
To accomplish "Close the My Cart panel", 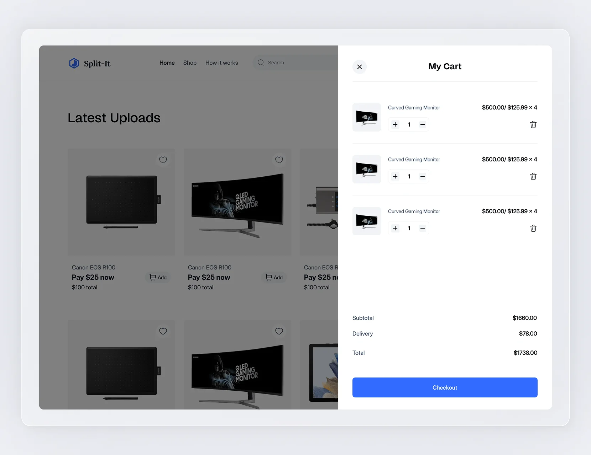I will tap(360, 67).
